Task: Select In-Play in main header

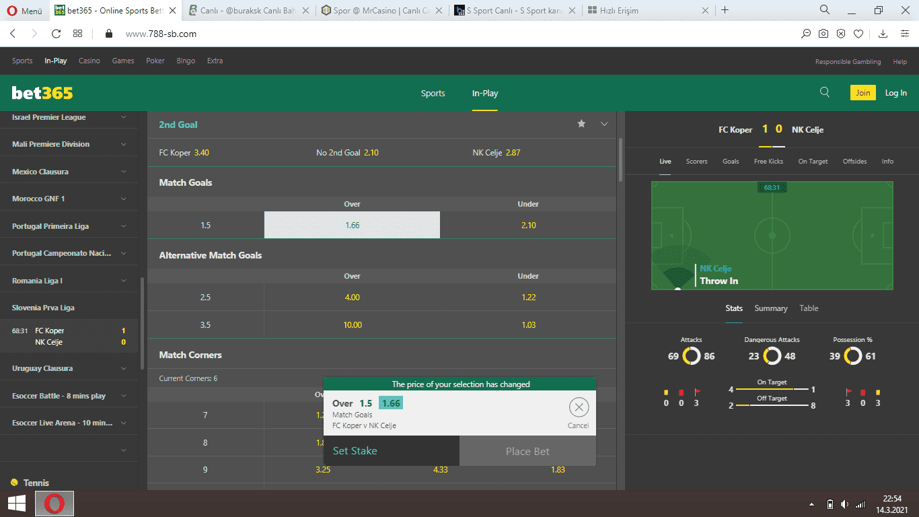Action: click(x=485, y=94)
